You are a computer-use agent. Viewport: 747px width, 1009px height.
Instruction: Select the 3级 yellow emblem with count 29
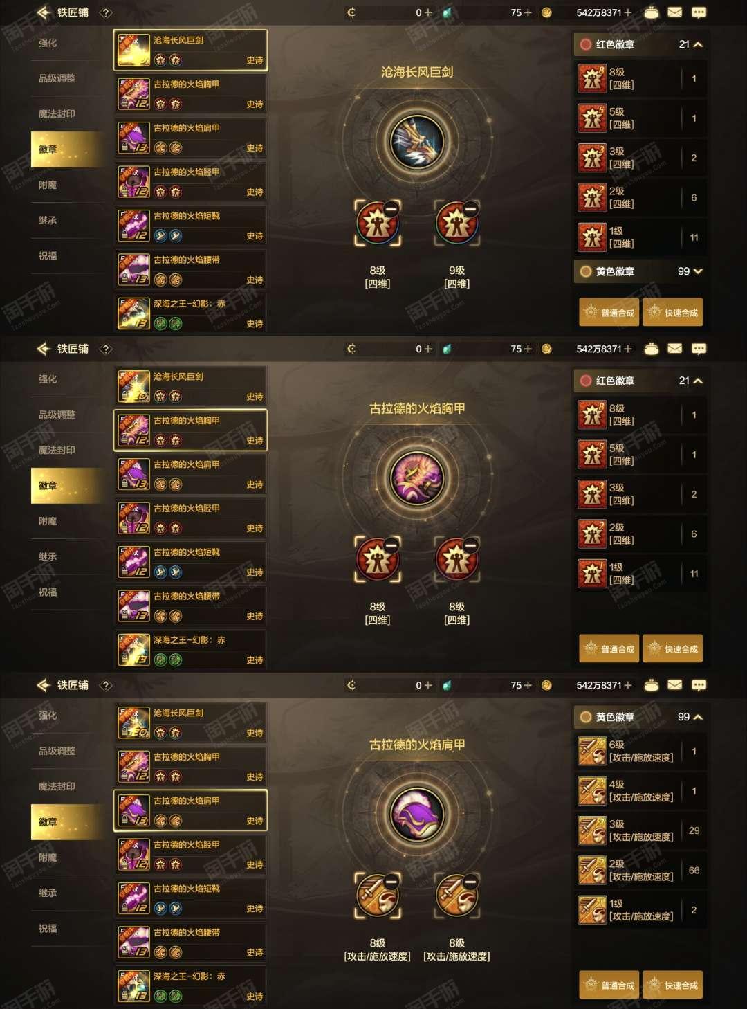tap(640, 830)
